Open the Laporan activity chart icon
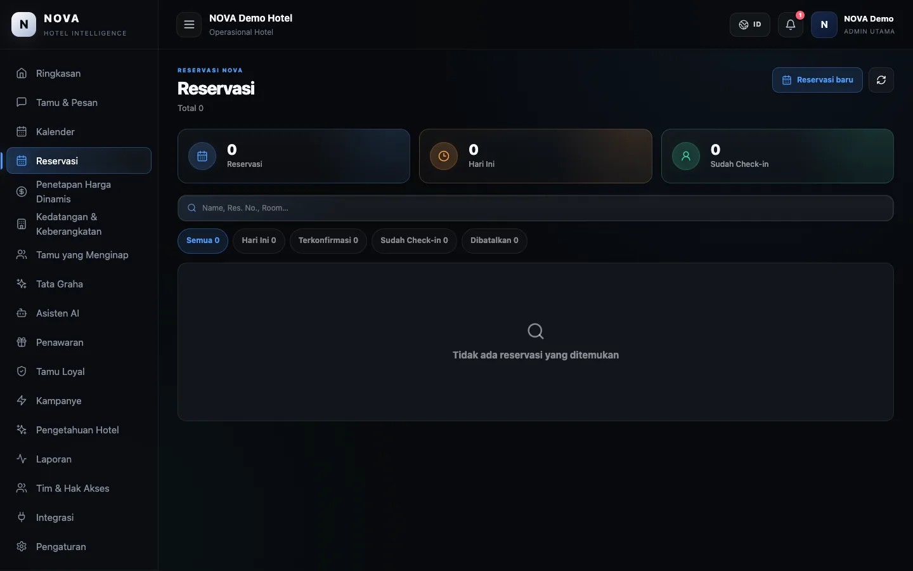 22,459
